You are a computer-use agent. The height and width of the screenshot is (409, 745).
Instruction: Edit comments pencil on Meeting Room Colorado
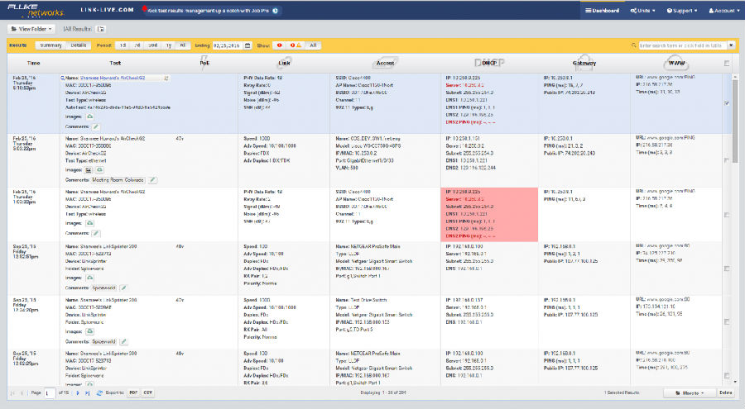coord(152,178)
